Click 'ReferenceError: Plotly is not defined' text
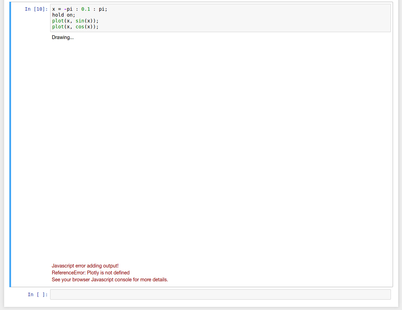The height and width of the screenshot is (310, 402). click(91, 273)
